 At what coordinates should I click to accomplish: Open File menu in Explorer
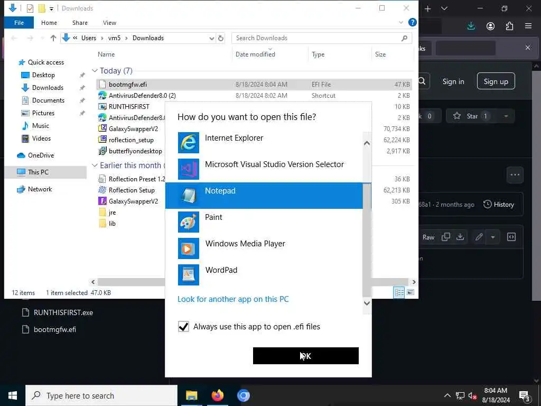[19, 22]
